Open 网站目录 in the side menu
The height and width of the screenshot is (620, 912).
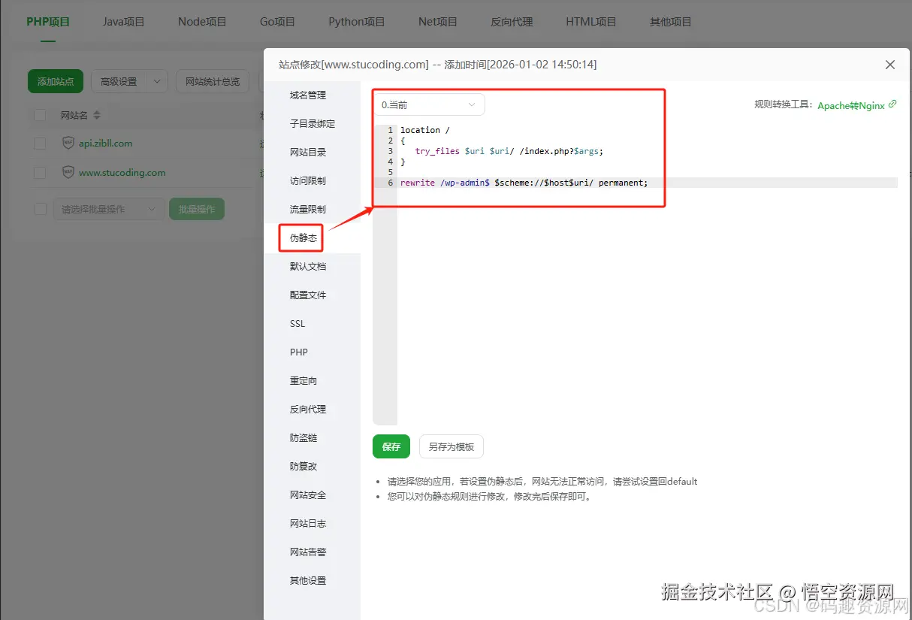[x=308, y=153]
